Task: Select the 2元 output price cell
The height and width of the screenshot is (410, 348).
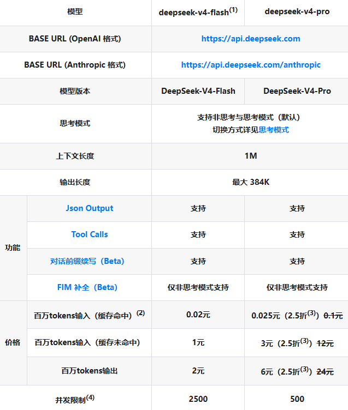Action: pos(198,371)
